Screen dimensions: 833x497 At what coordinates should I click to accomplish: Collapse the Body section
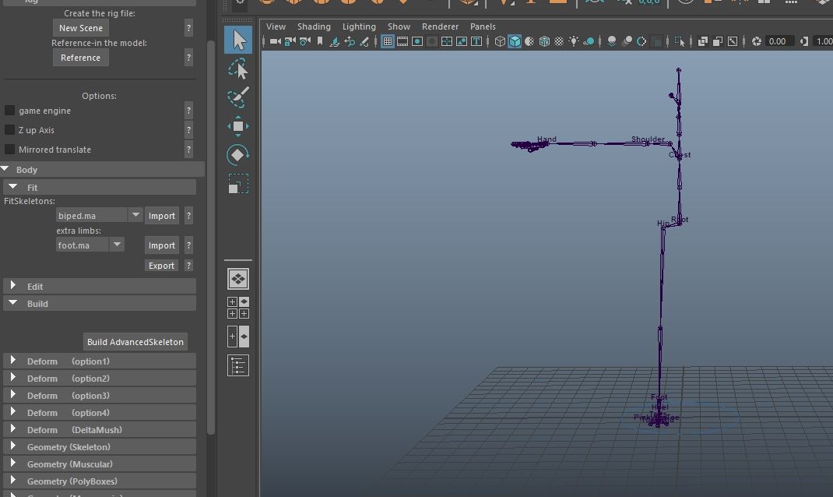point(5,169)
